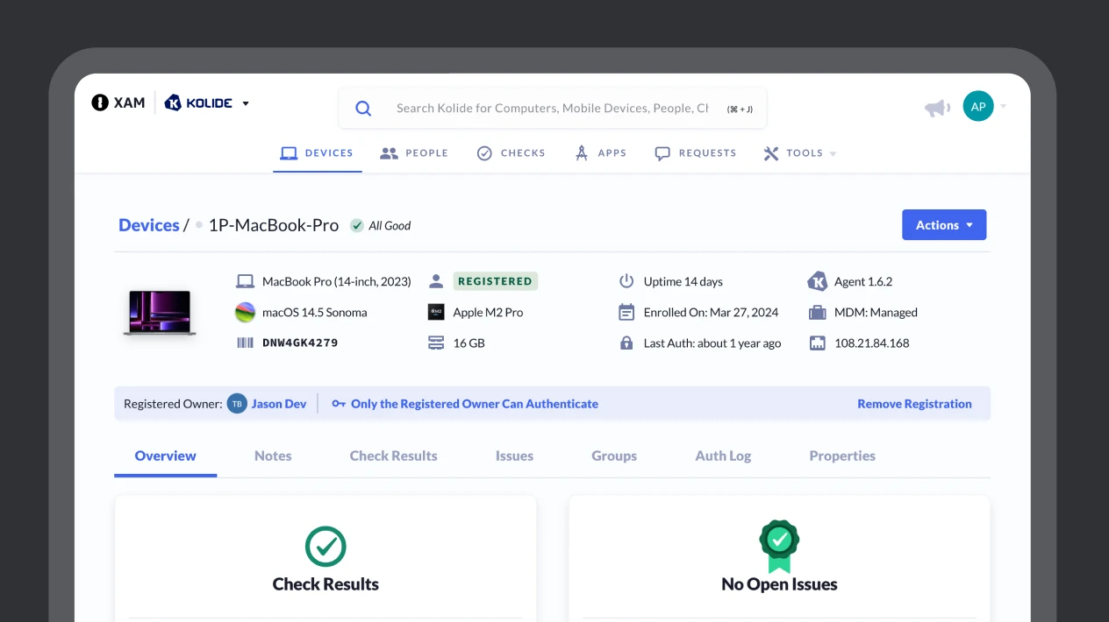The width and height of the screenshot is (1109, 622).
Task: Click the serial number barcode icon
Action: click(245, 343)
